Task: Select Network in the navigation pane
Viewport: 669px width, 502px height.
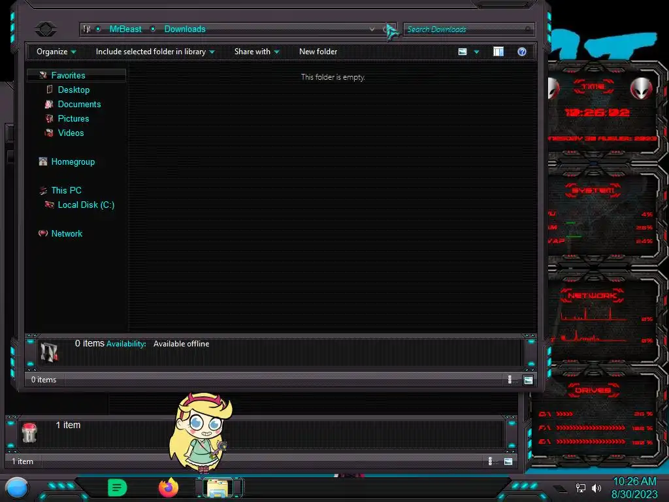Action: click(67, 233)
